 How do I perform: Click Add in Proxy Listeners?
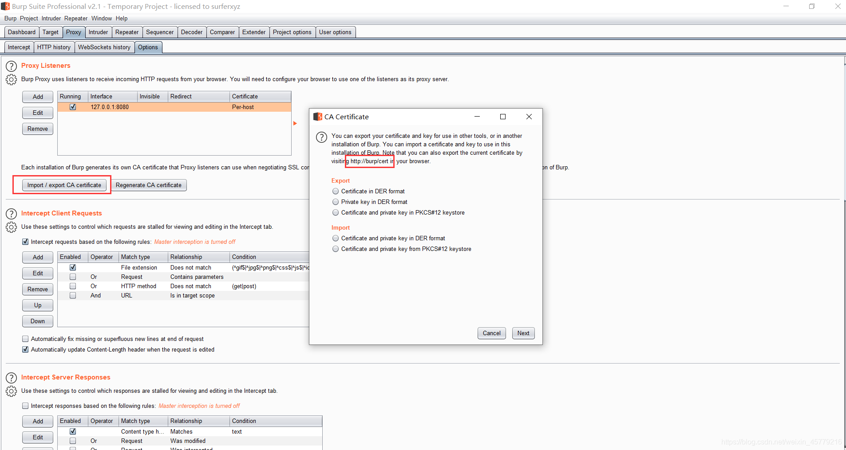pyautogui.click(x=38, y=97)
